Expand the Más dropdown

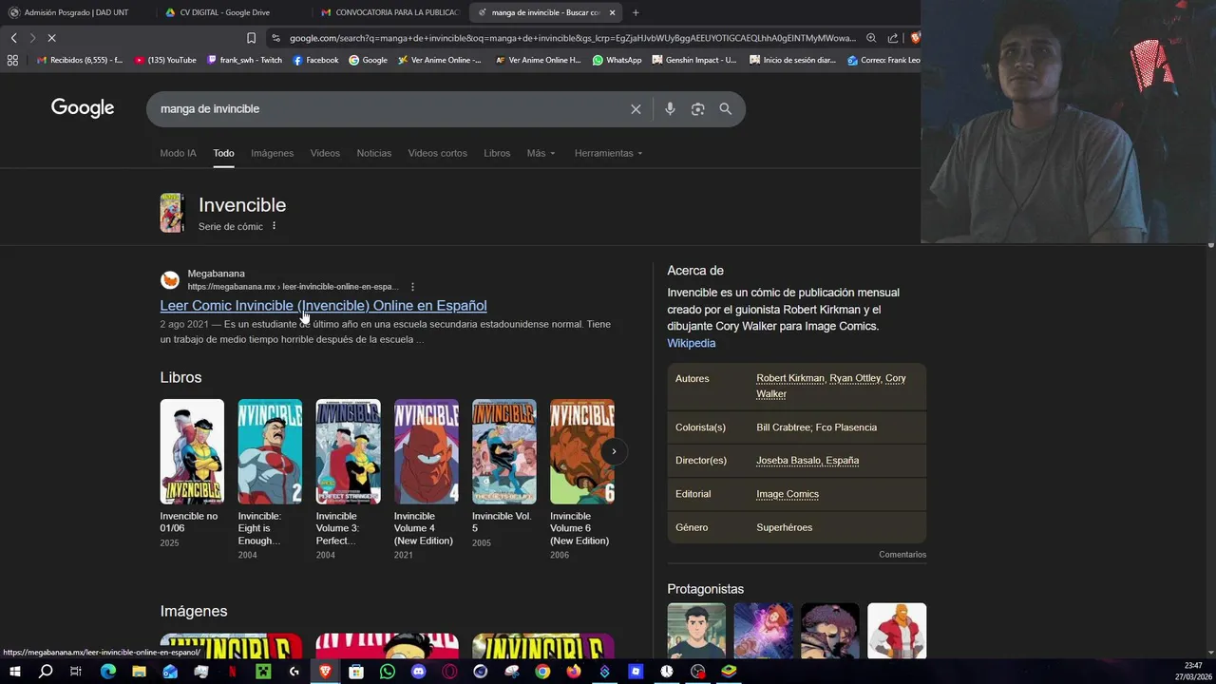541,153
